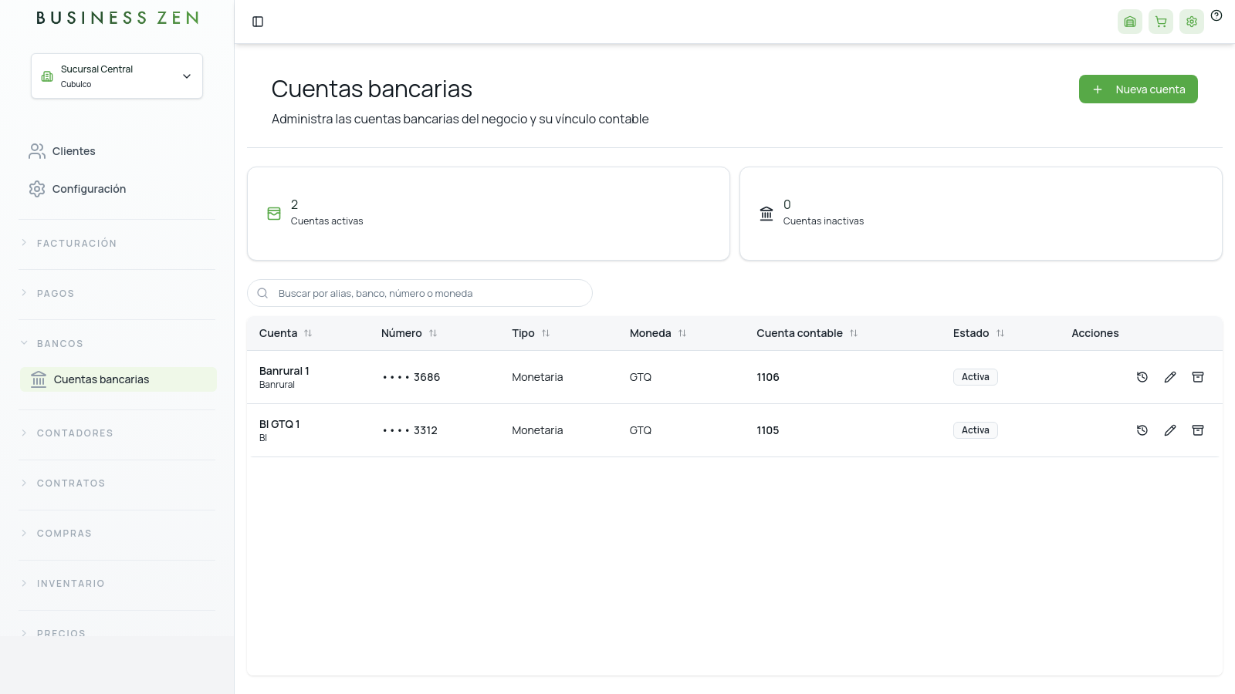Viewport: 1235px width, 694px height.
Task: Open the help question mark icon
Action: tap(1216, 15)
